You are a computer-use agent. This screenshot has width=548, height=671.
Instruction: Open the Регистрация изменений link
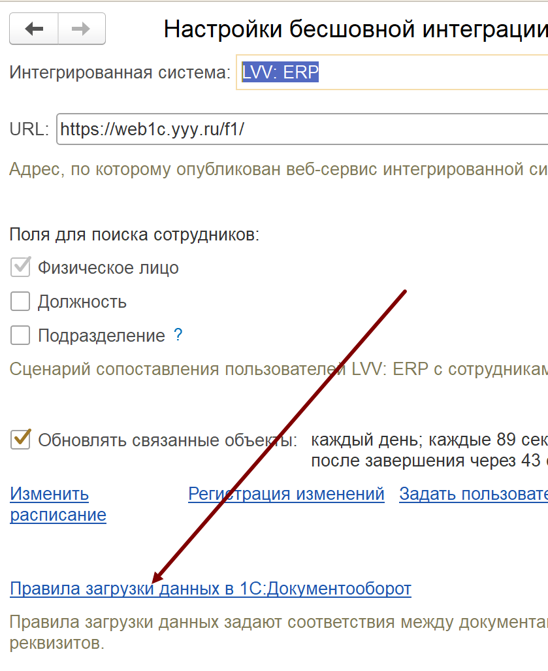(x=286, y=494)
